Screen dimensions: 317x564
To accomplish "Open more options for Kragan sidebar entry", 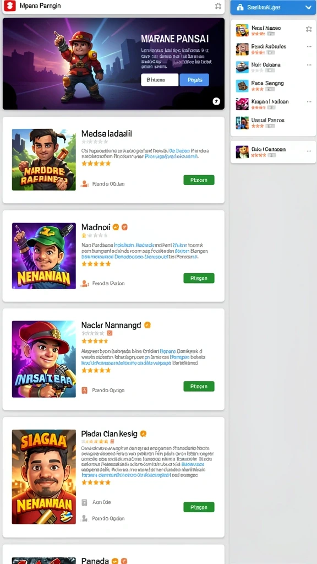I will (309, 102).
